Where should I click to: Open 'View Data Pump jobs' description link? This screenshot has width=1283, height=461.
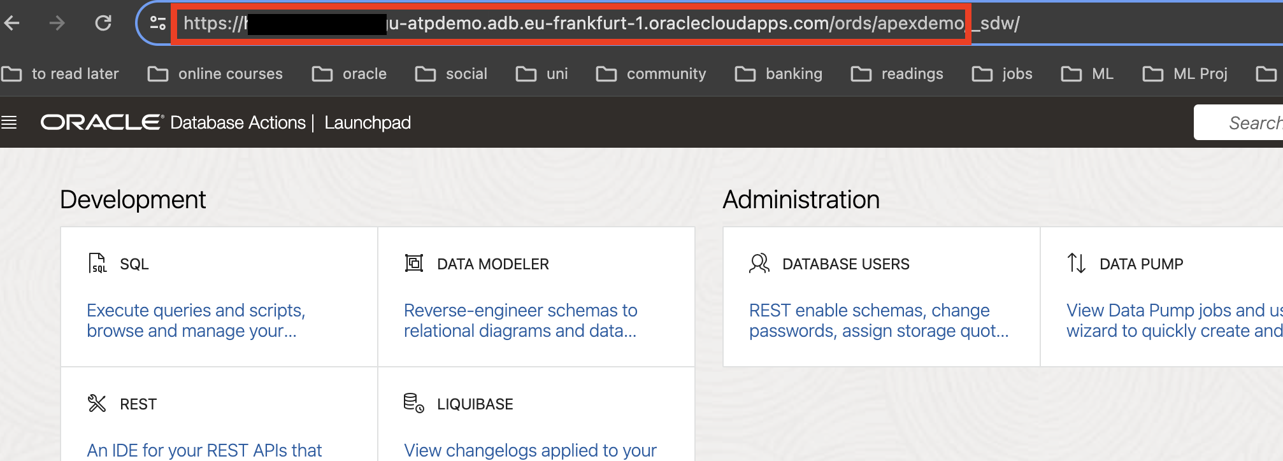pyautogui.click(x=1175, y=320)
